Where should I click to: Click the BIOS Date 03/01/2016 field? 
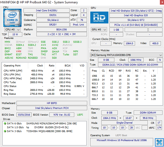click(x=24, y=115)
